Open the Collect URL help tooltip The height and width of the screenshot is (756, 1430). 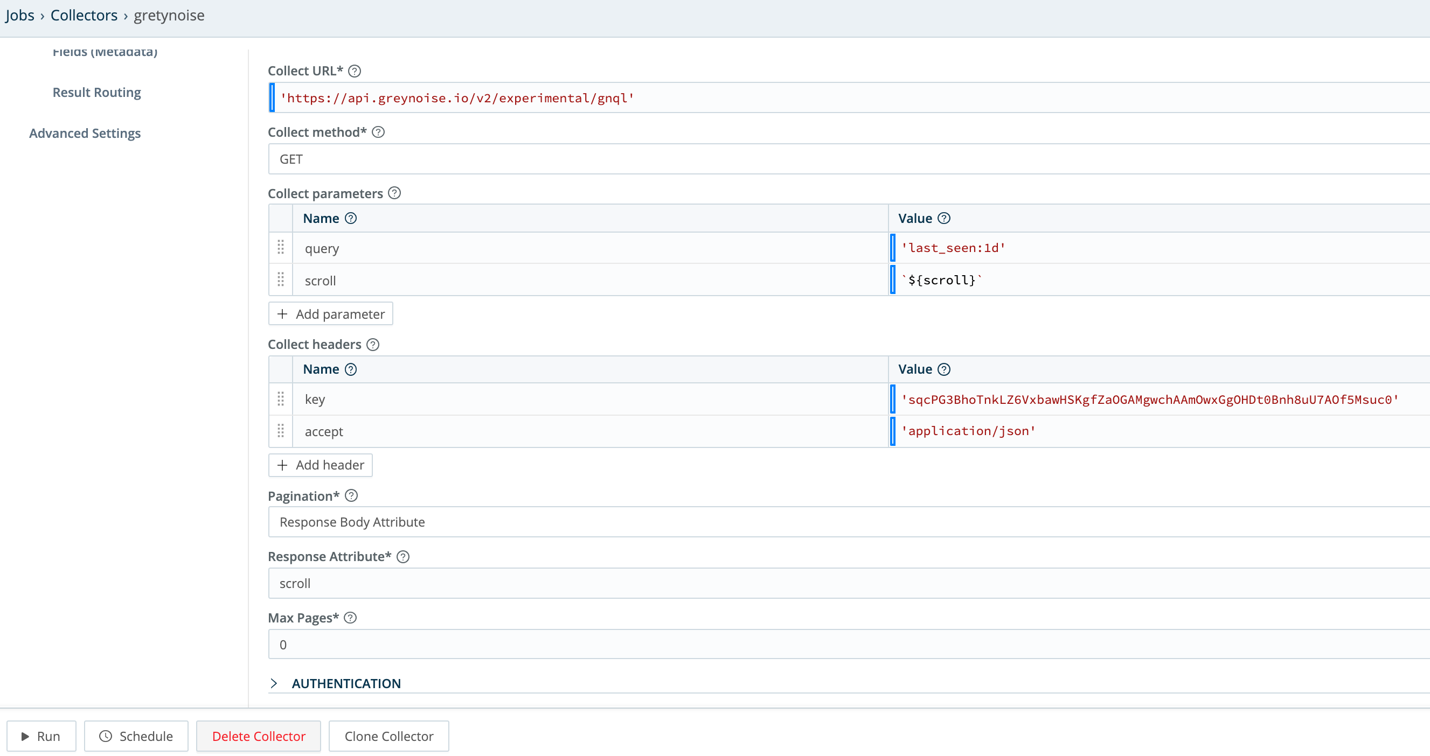(356, 71)
